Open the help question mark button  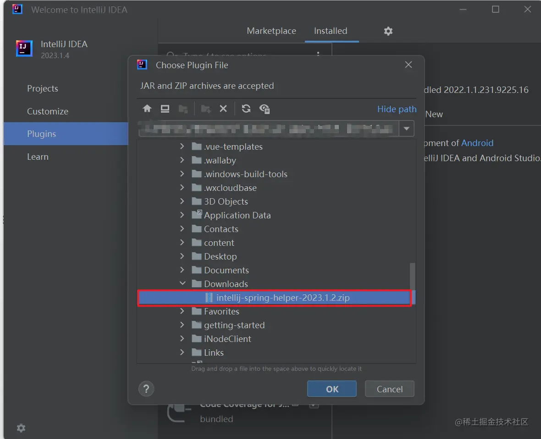(x=146, y=389)
